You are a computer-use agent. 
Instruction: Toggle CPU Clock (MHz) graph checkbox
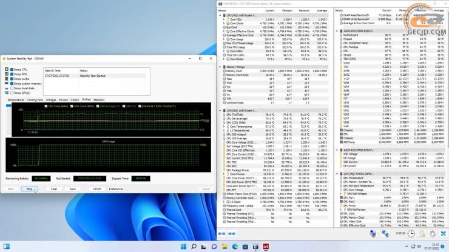tap(46, 106)
